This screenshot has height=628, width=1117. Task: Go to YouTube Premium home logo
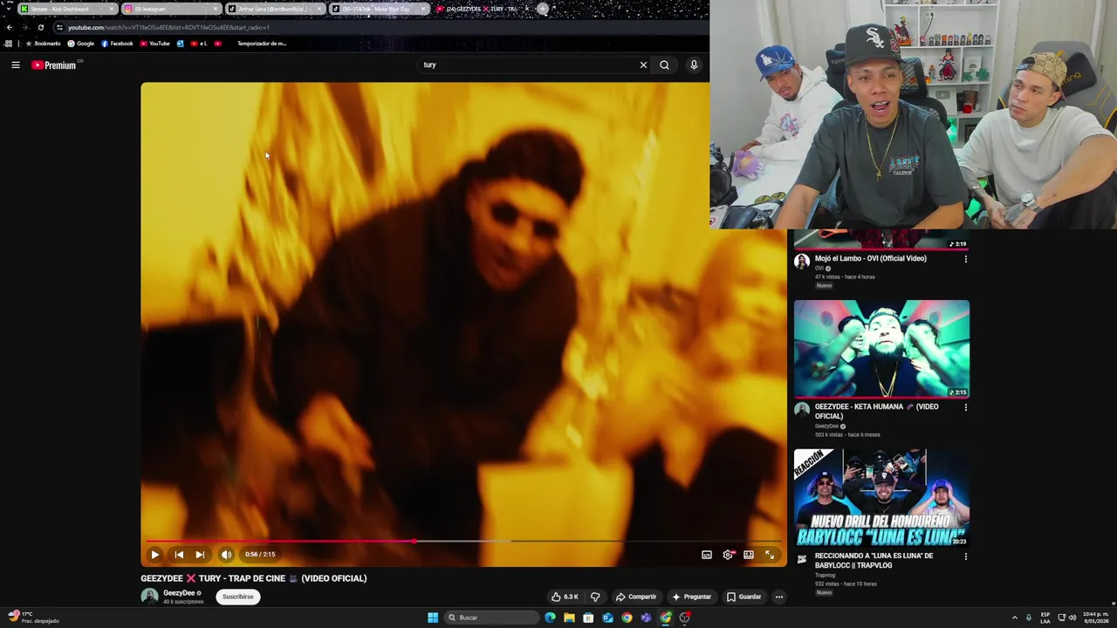pos(54,65)
